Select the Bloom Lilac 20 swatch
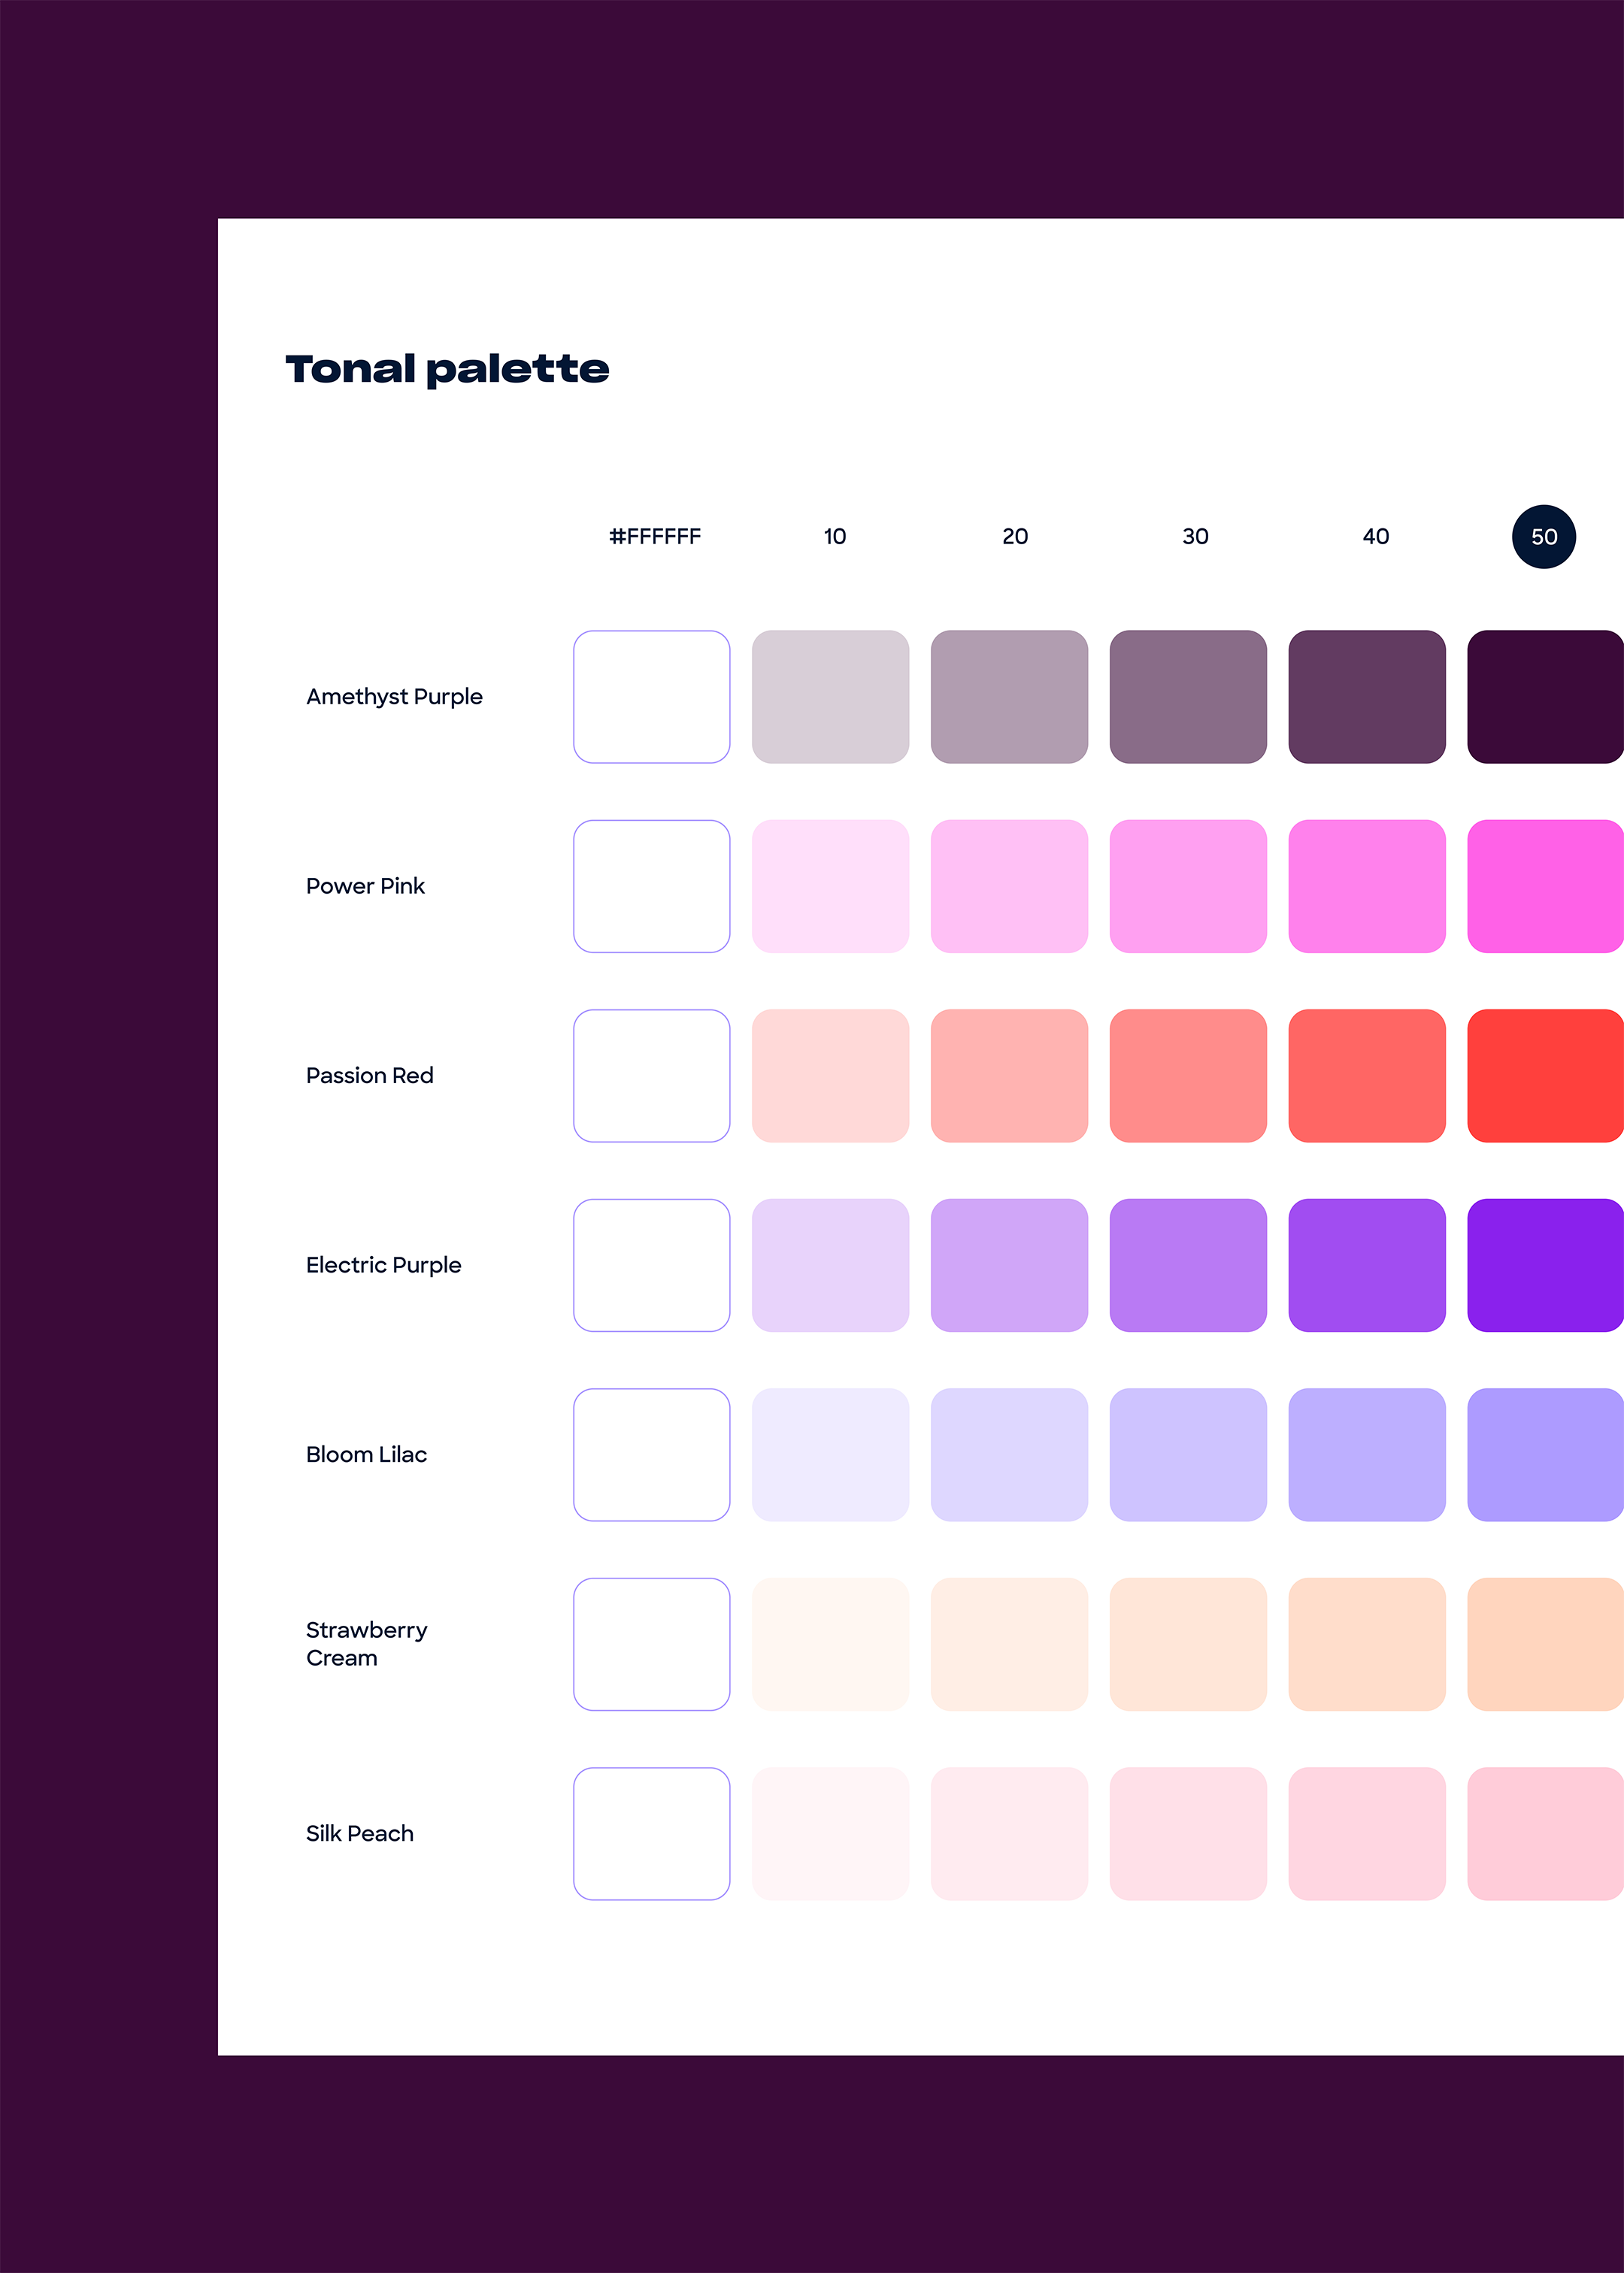Image resolution: width=1624 pixels, height=2273 pixels. [1009, 1454]
